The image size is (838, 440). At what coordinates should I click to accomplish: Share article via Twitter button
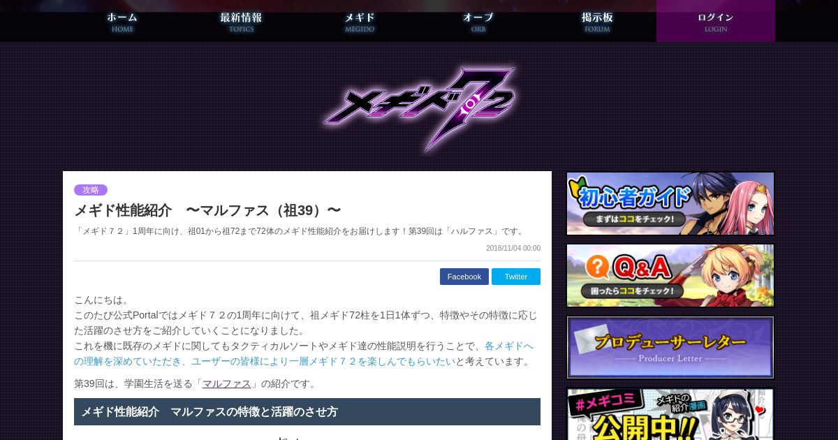pyautogui.click(x=516, y=277)
